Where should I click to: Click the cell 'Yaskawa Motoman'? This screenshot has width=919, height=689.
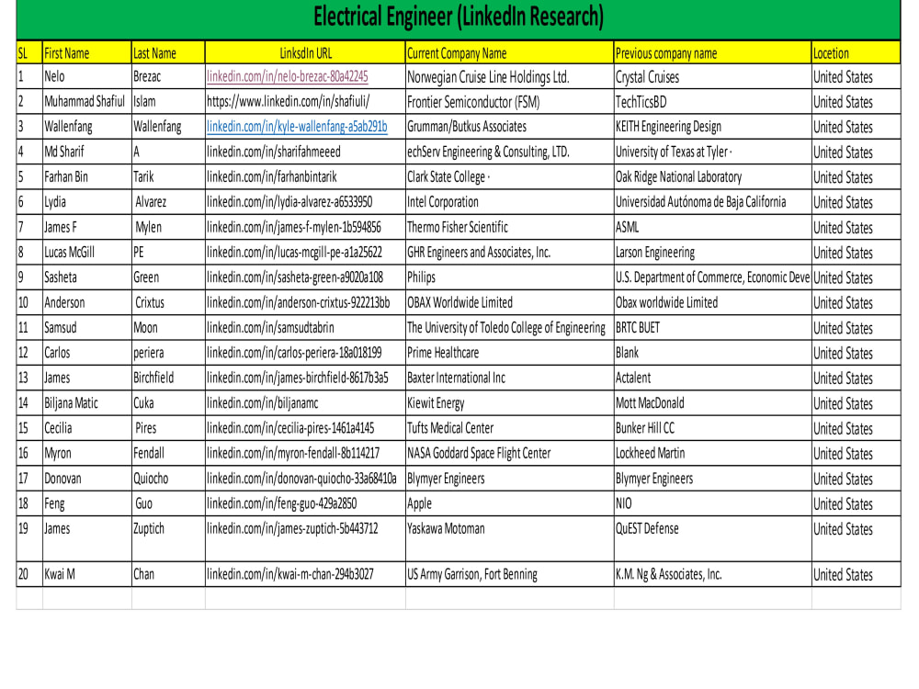click(x=509, y=539)
